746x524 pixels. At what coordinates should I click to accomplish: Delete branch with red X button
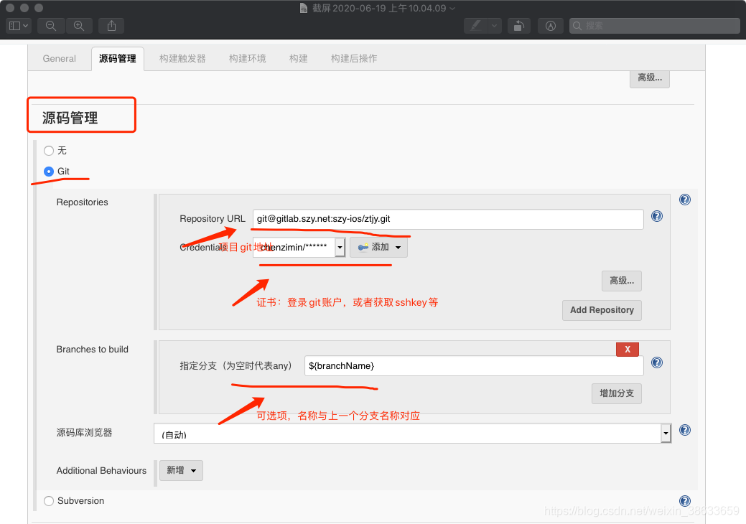[x=628, y=350]
